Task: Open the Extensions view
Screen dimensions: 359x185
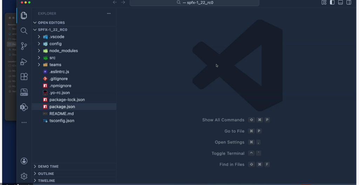Action: [x=24, y=76]
